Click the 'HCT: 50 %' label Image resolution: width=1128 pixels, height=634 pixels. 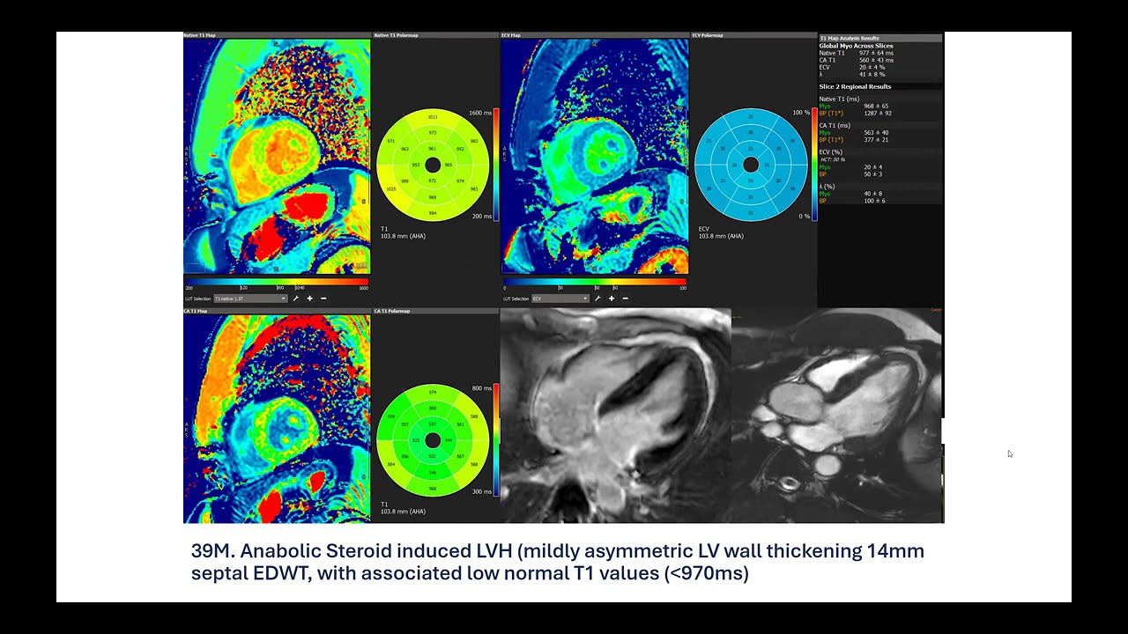pos(832,159)
